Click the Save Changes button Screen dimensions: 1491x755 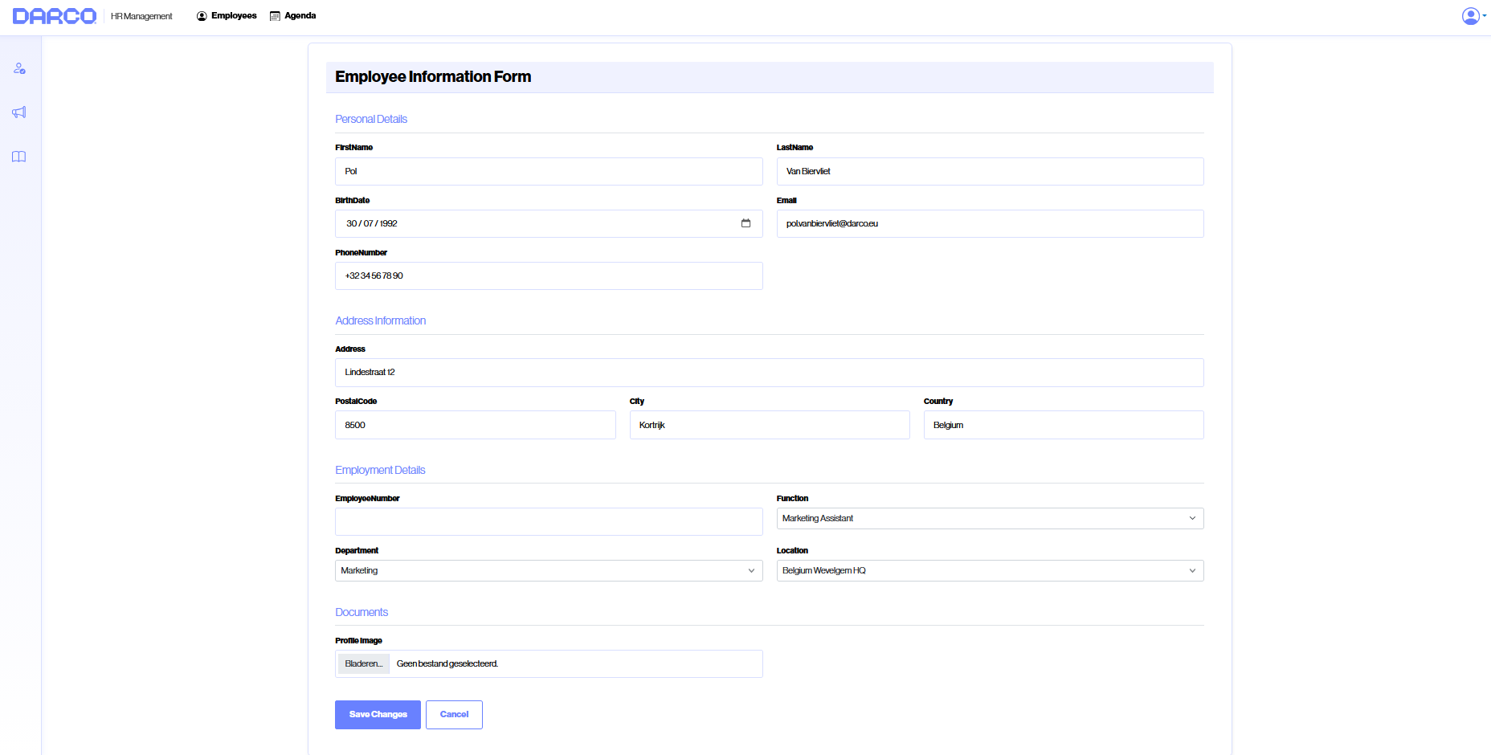pyautogui.click(x=378, y=714)
